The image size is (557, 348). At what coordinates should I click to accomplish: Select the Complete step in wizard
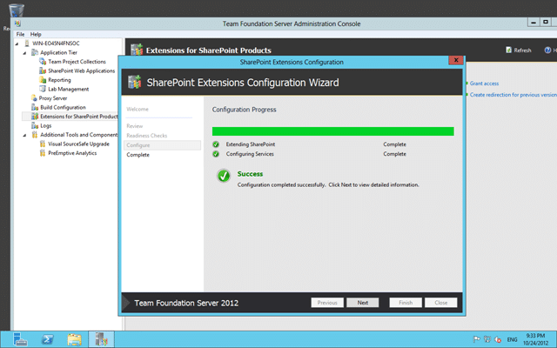[138, 155]
